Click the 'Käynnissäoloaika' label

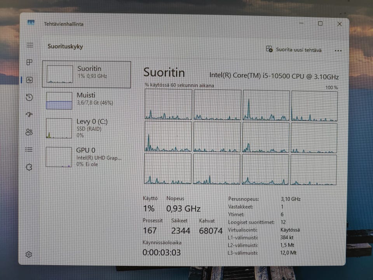click(x=162, y=242)
